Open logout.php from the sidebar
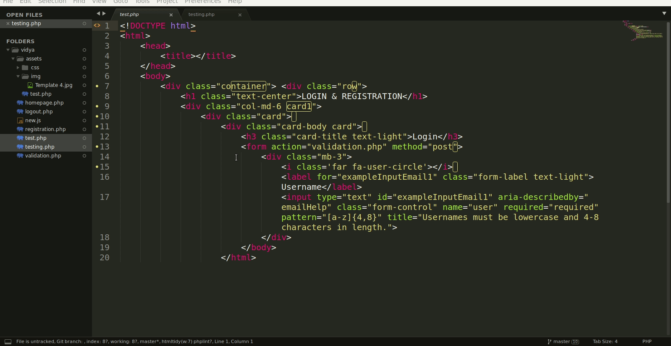The image size is (671, 346). click(x=39, y=112)
